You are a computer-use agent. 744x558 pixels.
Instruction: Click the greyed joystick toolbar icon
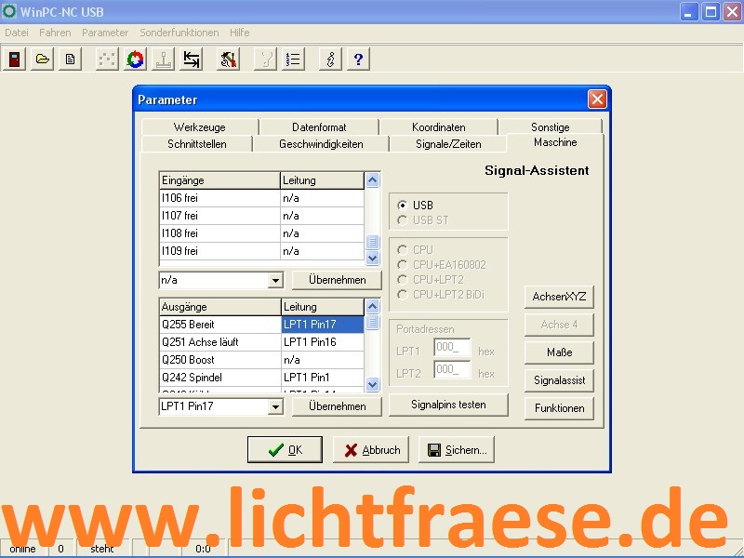click(x=164, y=60)
